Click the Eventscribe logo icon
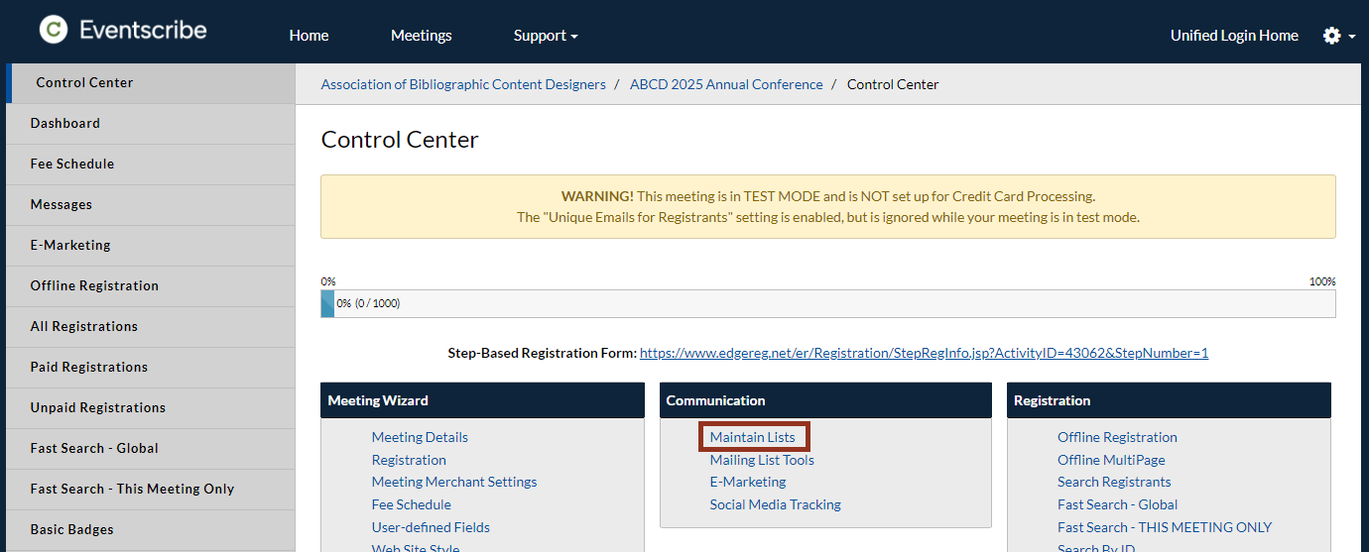Image resolution: width=1369 pixels, height=552 pixels. point(53,30)
